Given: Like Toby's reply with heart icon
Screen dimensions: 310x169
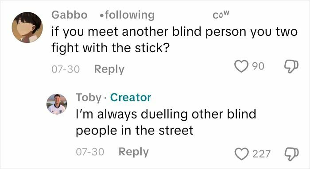Looking at the screenshot, I should [241, 154].
